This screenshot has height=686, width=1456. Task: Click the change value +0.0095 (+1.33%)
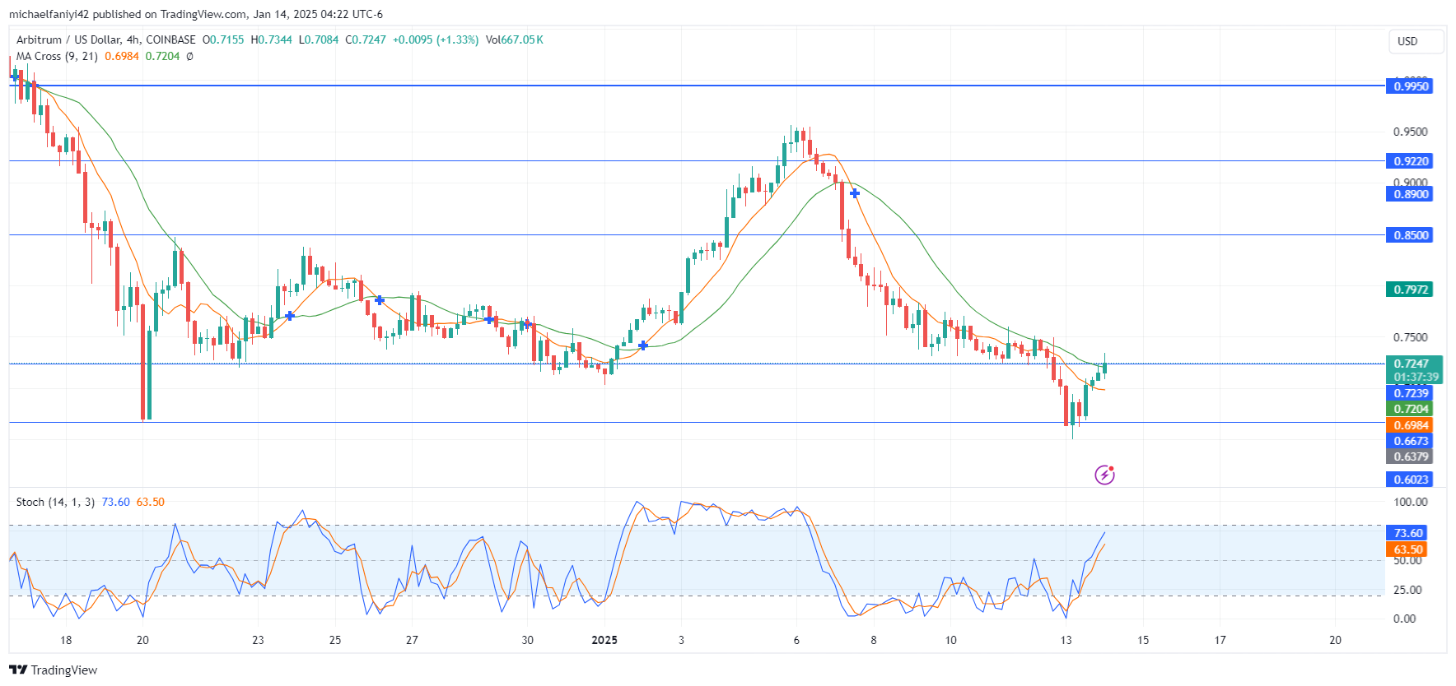click(x=436, y=39)
